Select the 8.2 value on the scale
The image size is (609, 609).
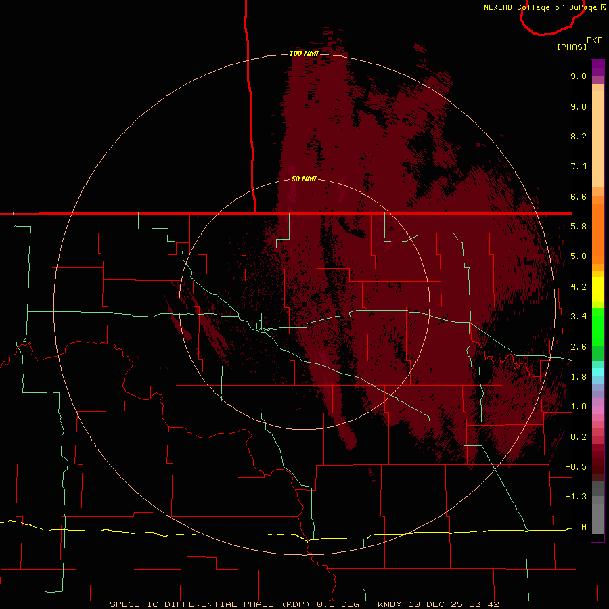coord(579,136)
